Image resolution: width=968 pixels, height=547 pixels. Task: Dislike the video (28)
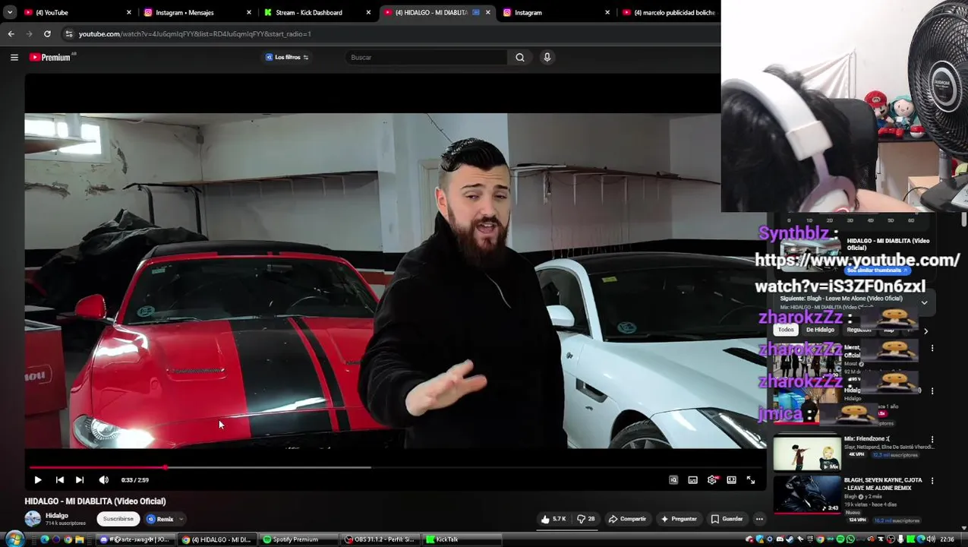click(x=585, y=519)
